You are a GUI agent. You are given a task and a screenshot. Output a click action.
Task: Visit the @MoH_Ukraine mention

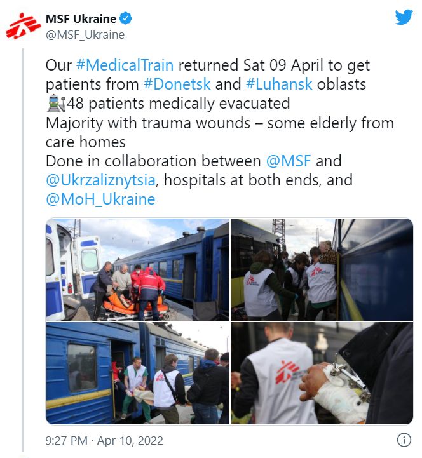click(100, 199)
